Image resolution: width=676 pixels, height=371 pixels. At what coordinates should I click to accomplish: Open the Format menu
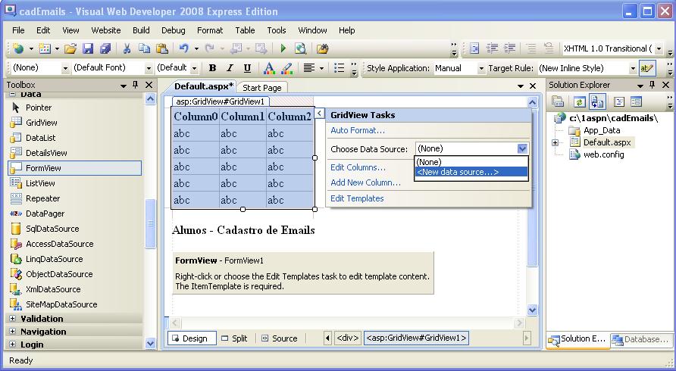pyautogui.click(x=210, y=30)
